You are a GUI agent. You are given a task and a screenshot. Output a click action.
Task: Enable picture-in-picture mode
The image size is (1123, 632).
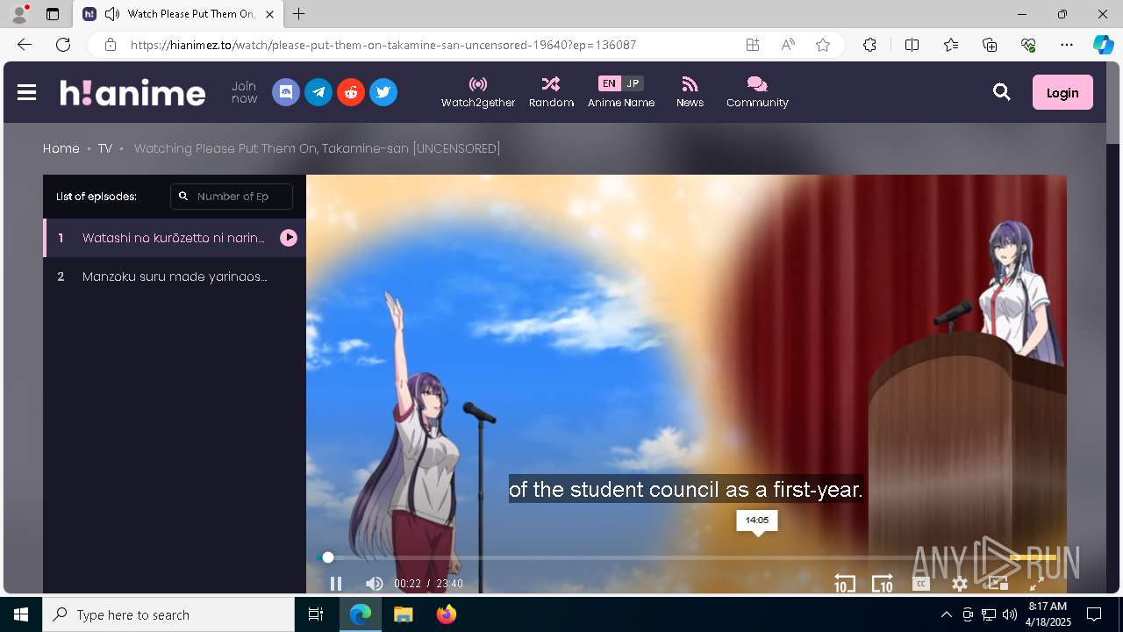(998, 584)
